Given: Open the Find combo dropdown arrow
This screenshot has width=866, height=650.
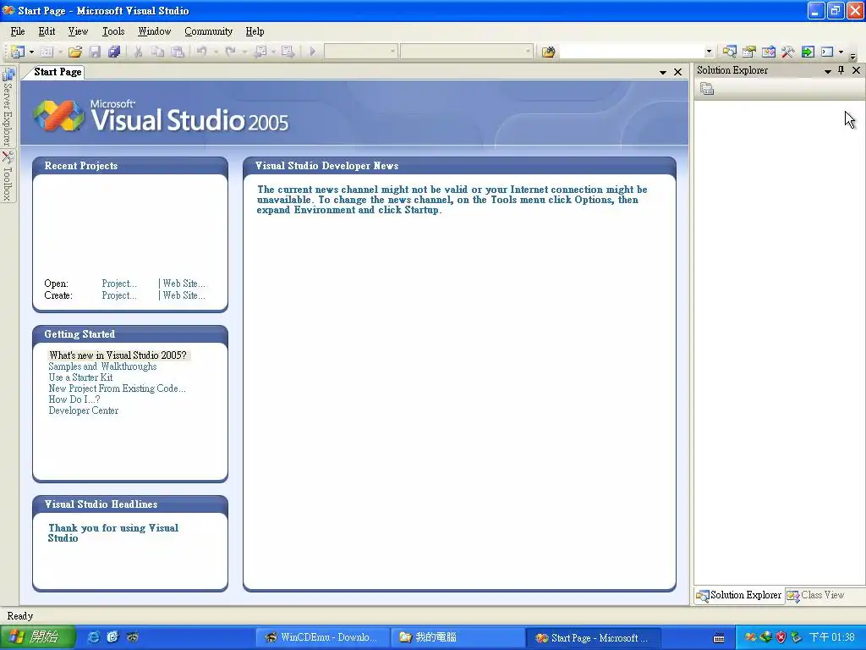Looking at the screenshot, I should (710, 52).
